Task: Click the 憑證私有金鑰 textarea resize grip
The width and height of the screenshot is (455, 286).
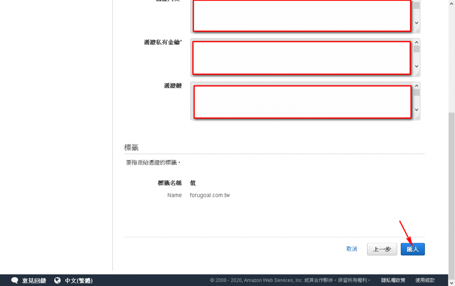Action: point(417,74)
